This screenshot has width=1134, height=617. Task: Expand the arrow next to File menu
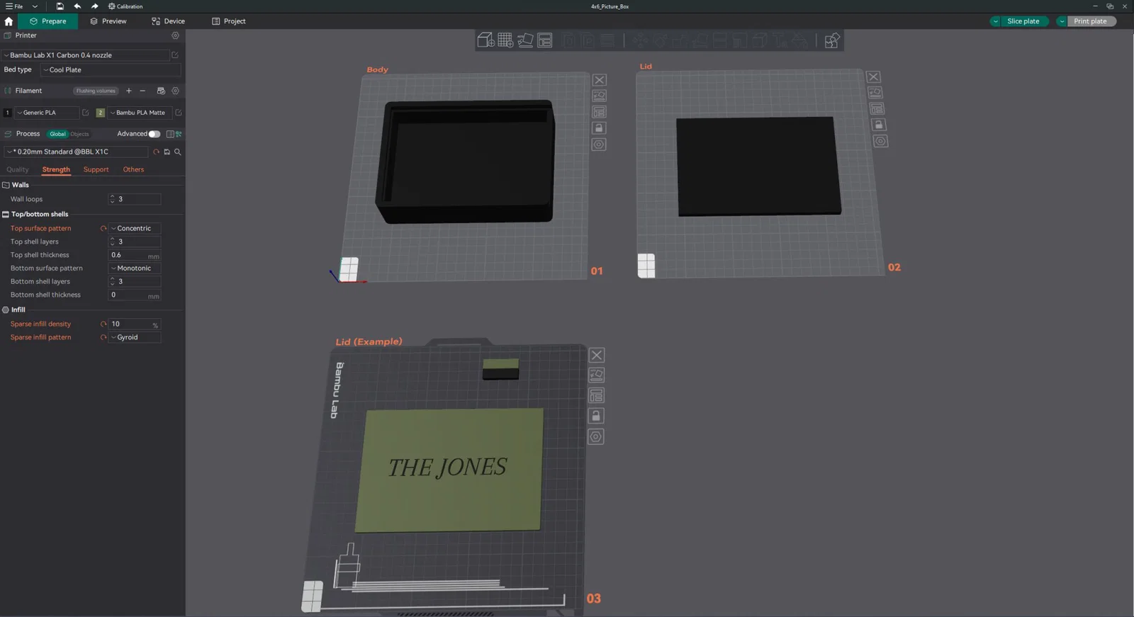(x=35, y=6)
